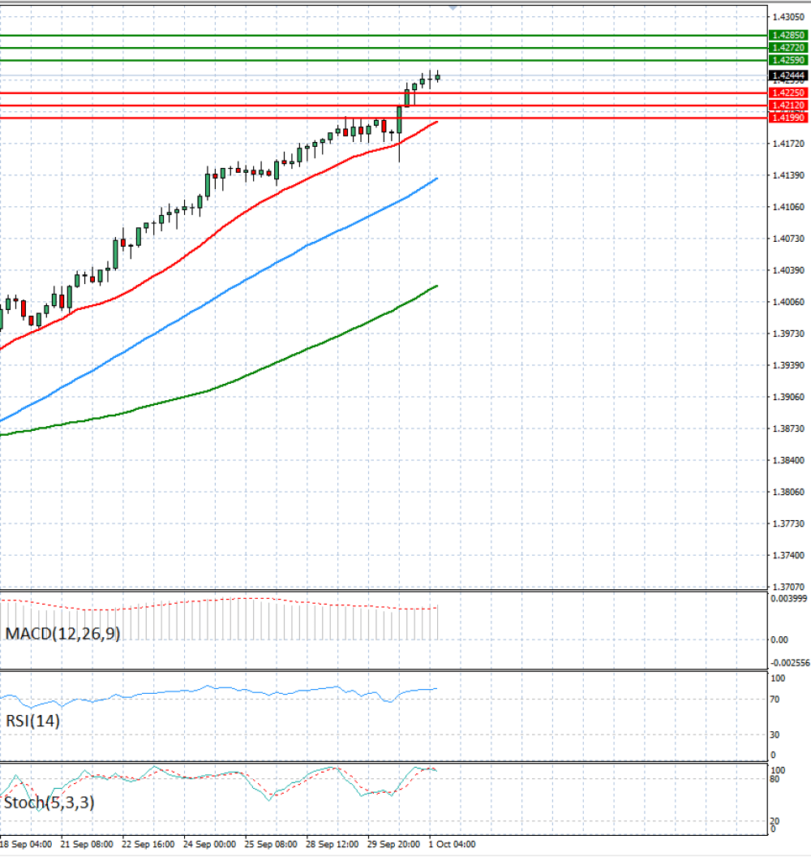Click the RSI scale value 70
The image size is (811, 857).
click(775, 700)
